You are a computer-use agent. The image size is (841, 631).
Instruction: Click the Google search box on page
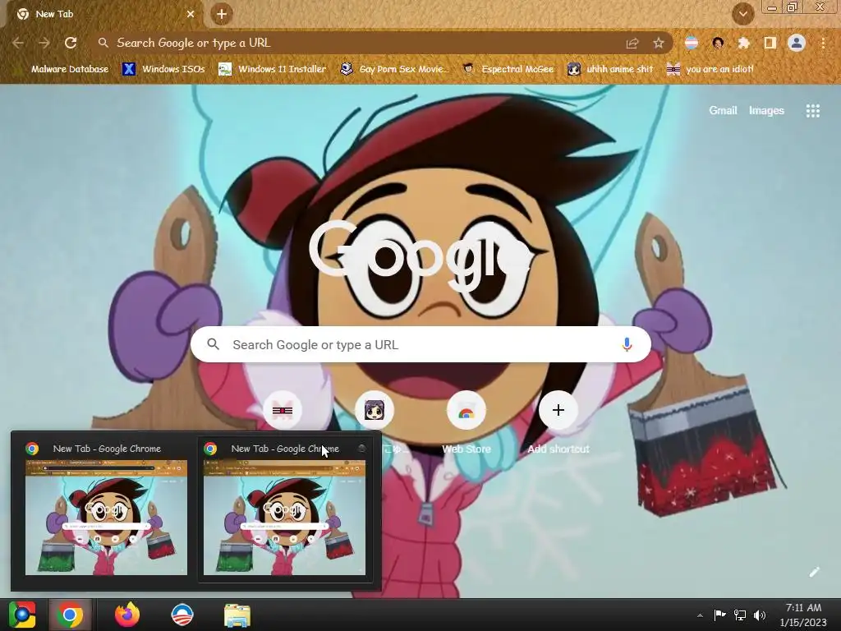(420, 344)
